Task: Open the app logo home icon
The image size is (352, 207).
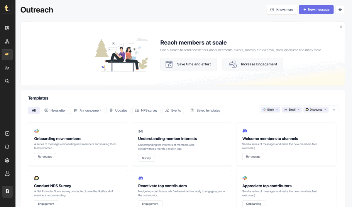Action: point(7,8)
